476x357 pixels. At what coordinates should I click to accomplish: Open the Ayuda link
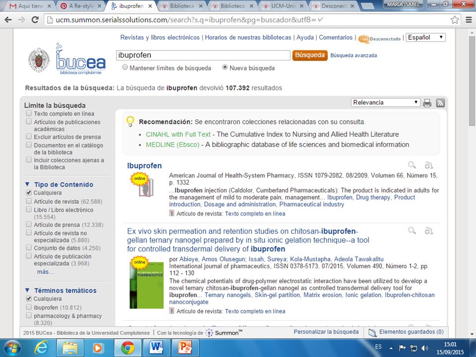pos(305,38)
